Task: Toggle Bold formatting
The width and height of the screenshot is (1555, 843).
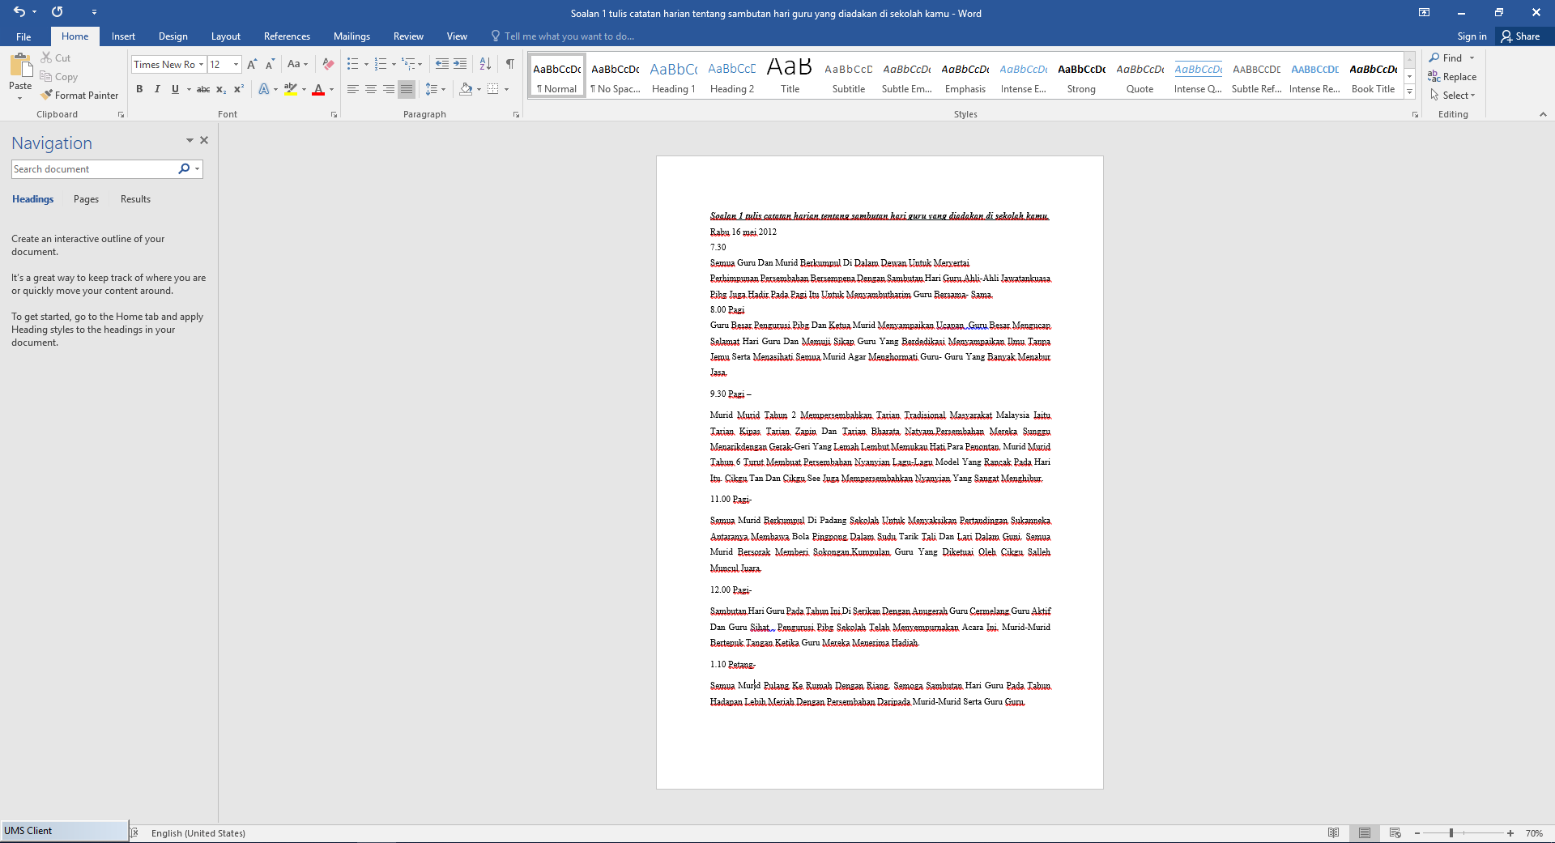Action: point(139,89)
